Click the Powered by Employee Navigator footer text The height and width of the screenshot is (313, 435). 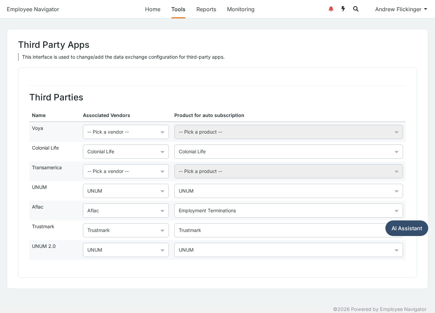pos(380,309)
